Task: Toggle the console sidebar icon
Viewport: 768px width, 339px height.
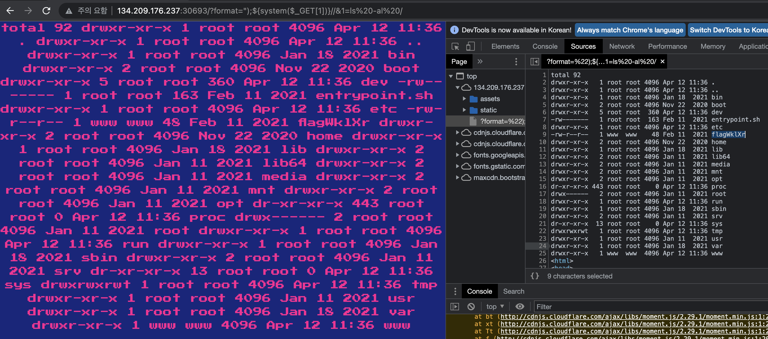Action: coord(455,307)
